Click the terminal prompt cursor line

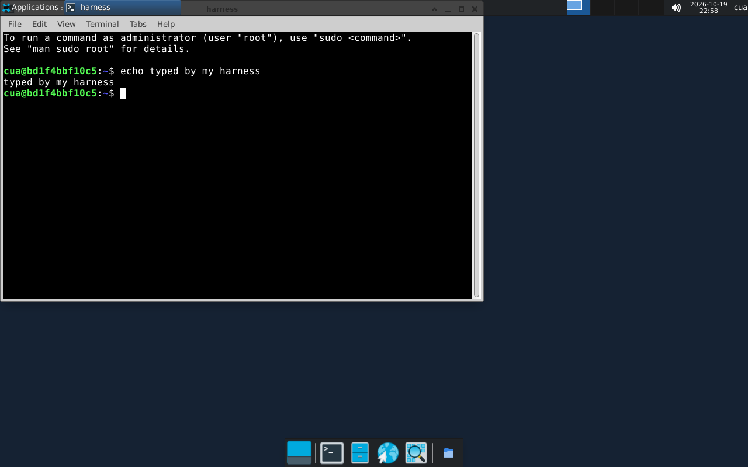point(65,93)
